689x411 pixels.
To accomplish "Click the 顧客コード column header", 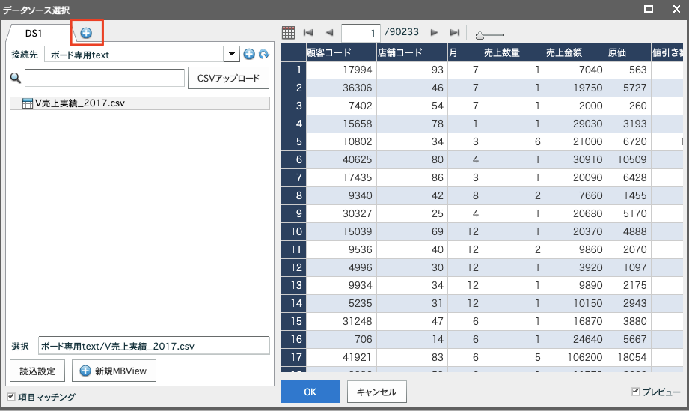I will pyautogui.click(x=341, y=52).
